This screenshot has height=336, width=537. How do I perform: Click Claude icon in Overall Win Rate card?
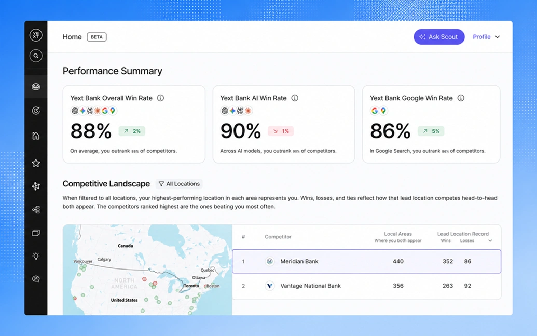[x=98, y=111]
